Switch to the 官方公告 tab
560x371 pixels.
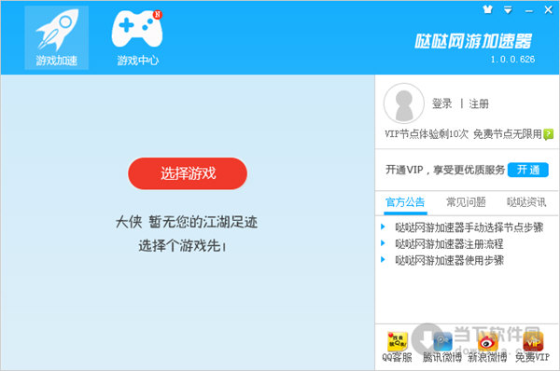pyautogui.click(x=405, y=202)
